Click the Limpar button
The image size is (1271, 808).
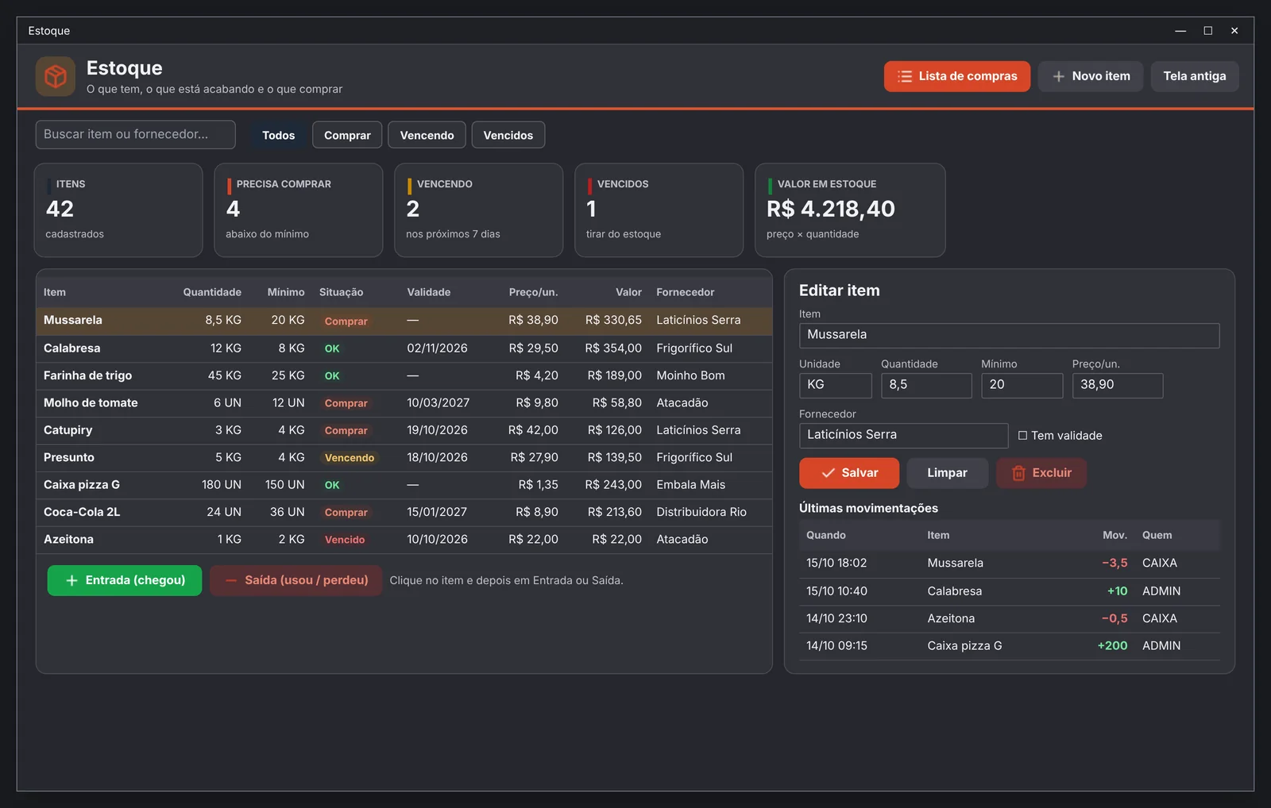pos(947,473)
